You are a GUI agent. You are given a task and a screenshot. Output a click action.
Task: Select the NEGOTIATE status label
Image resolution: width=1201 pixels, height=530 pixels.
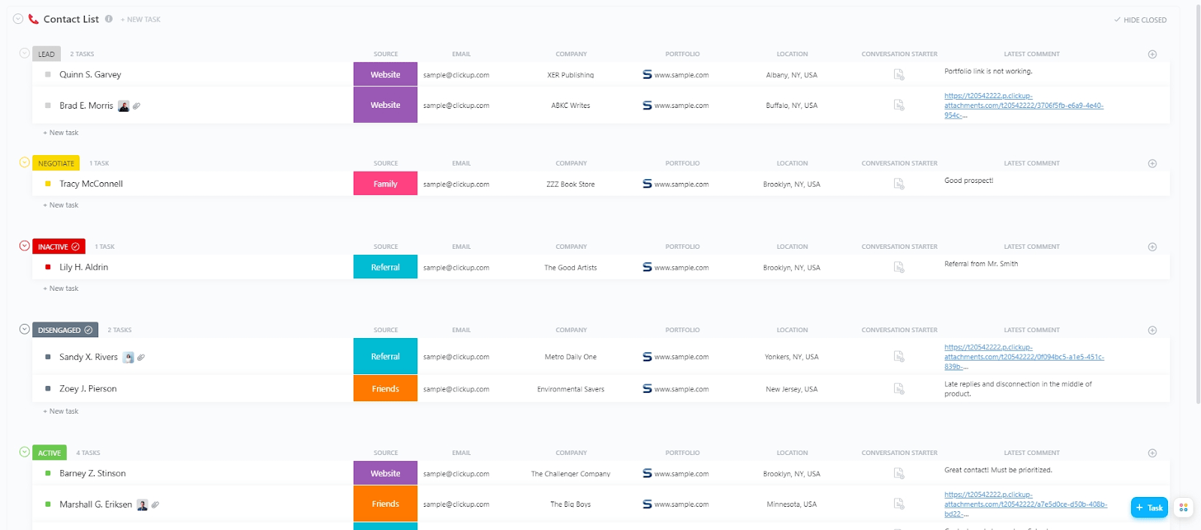(x=56, y=163)
